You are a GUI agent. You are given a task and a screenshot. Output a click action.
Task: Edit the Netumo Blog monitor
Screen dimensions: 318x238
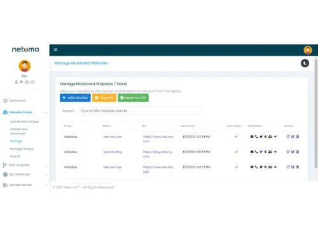click(293, 152)
